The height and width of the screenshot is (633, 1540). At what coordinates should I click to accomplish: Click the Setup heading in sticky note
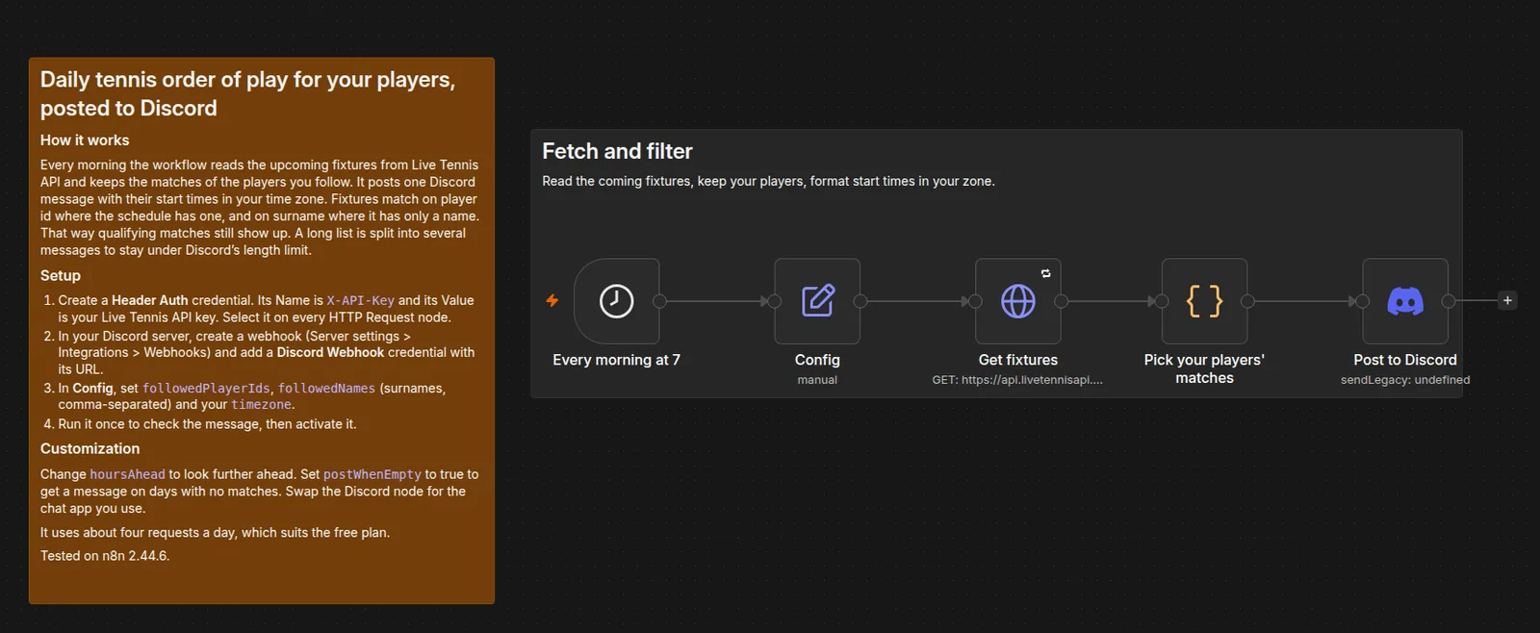pyautogui.click(x=61, y=275)
